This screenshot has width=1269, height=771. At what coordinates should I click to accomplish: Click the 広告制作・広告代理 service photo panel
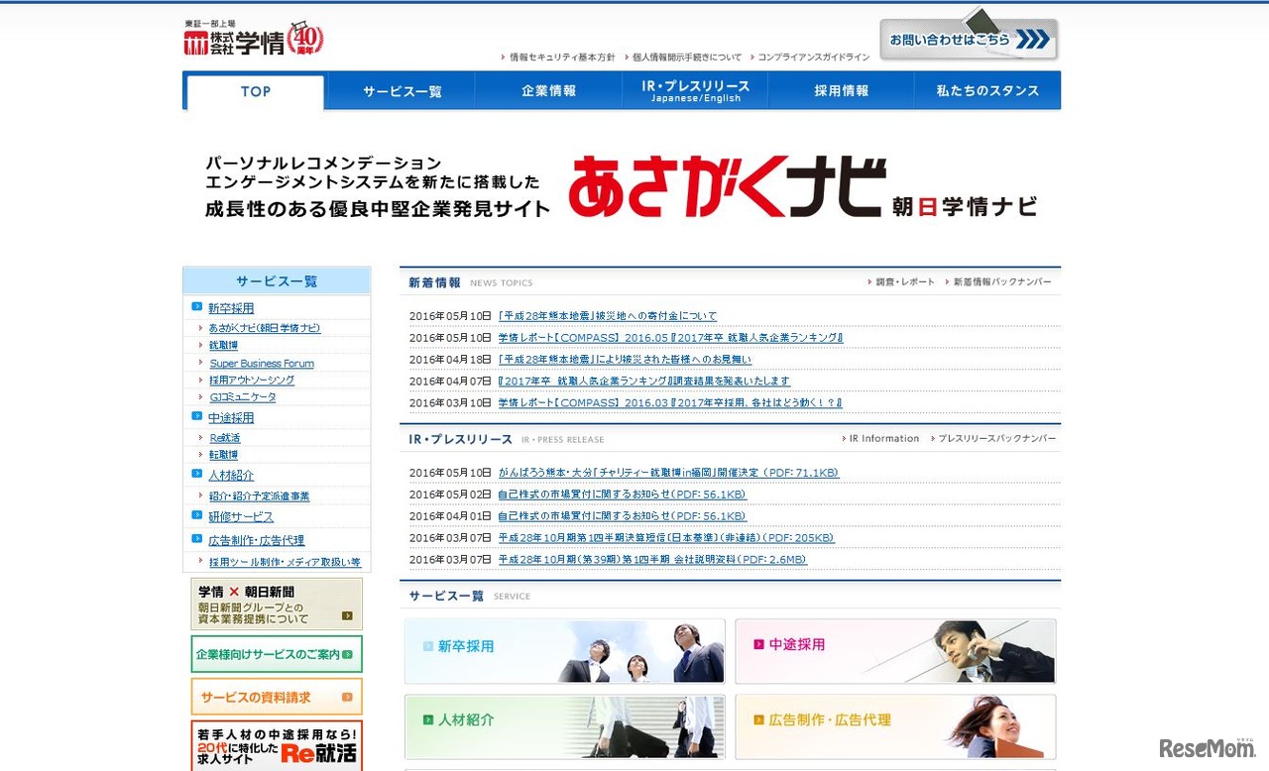(x=894, y=727)
